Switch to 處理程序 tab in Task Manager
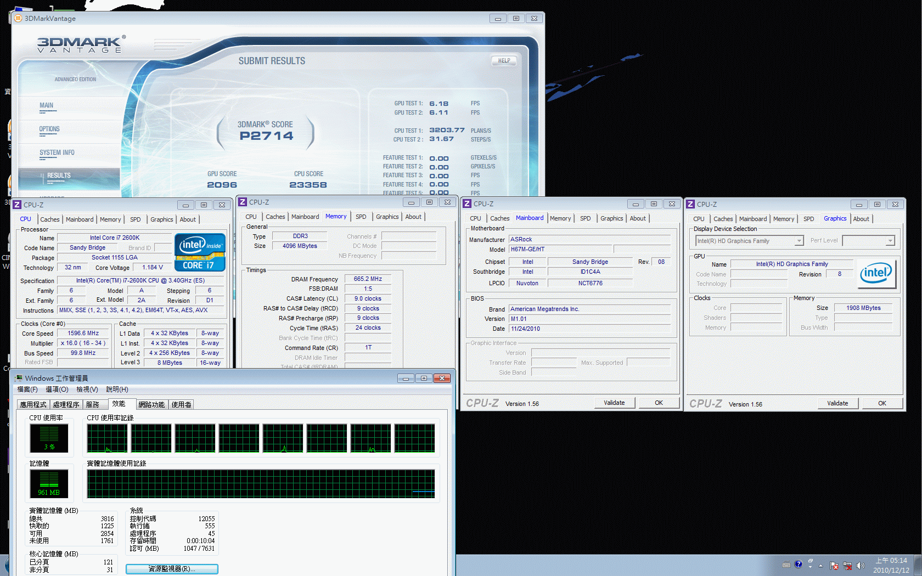Image resolution: width=922 pixels, height=576 pixels. [x=66, y=404]
